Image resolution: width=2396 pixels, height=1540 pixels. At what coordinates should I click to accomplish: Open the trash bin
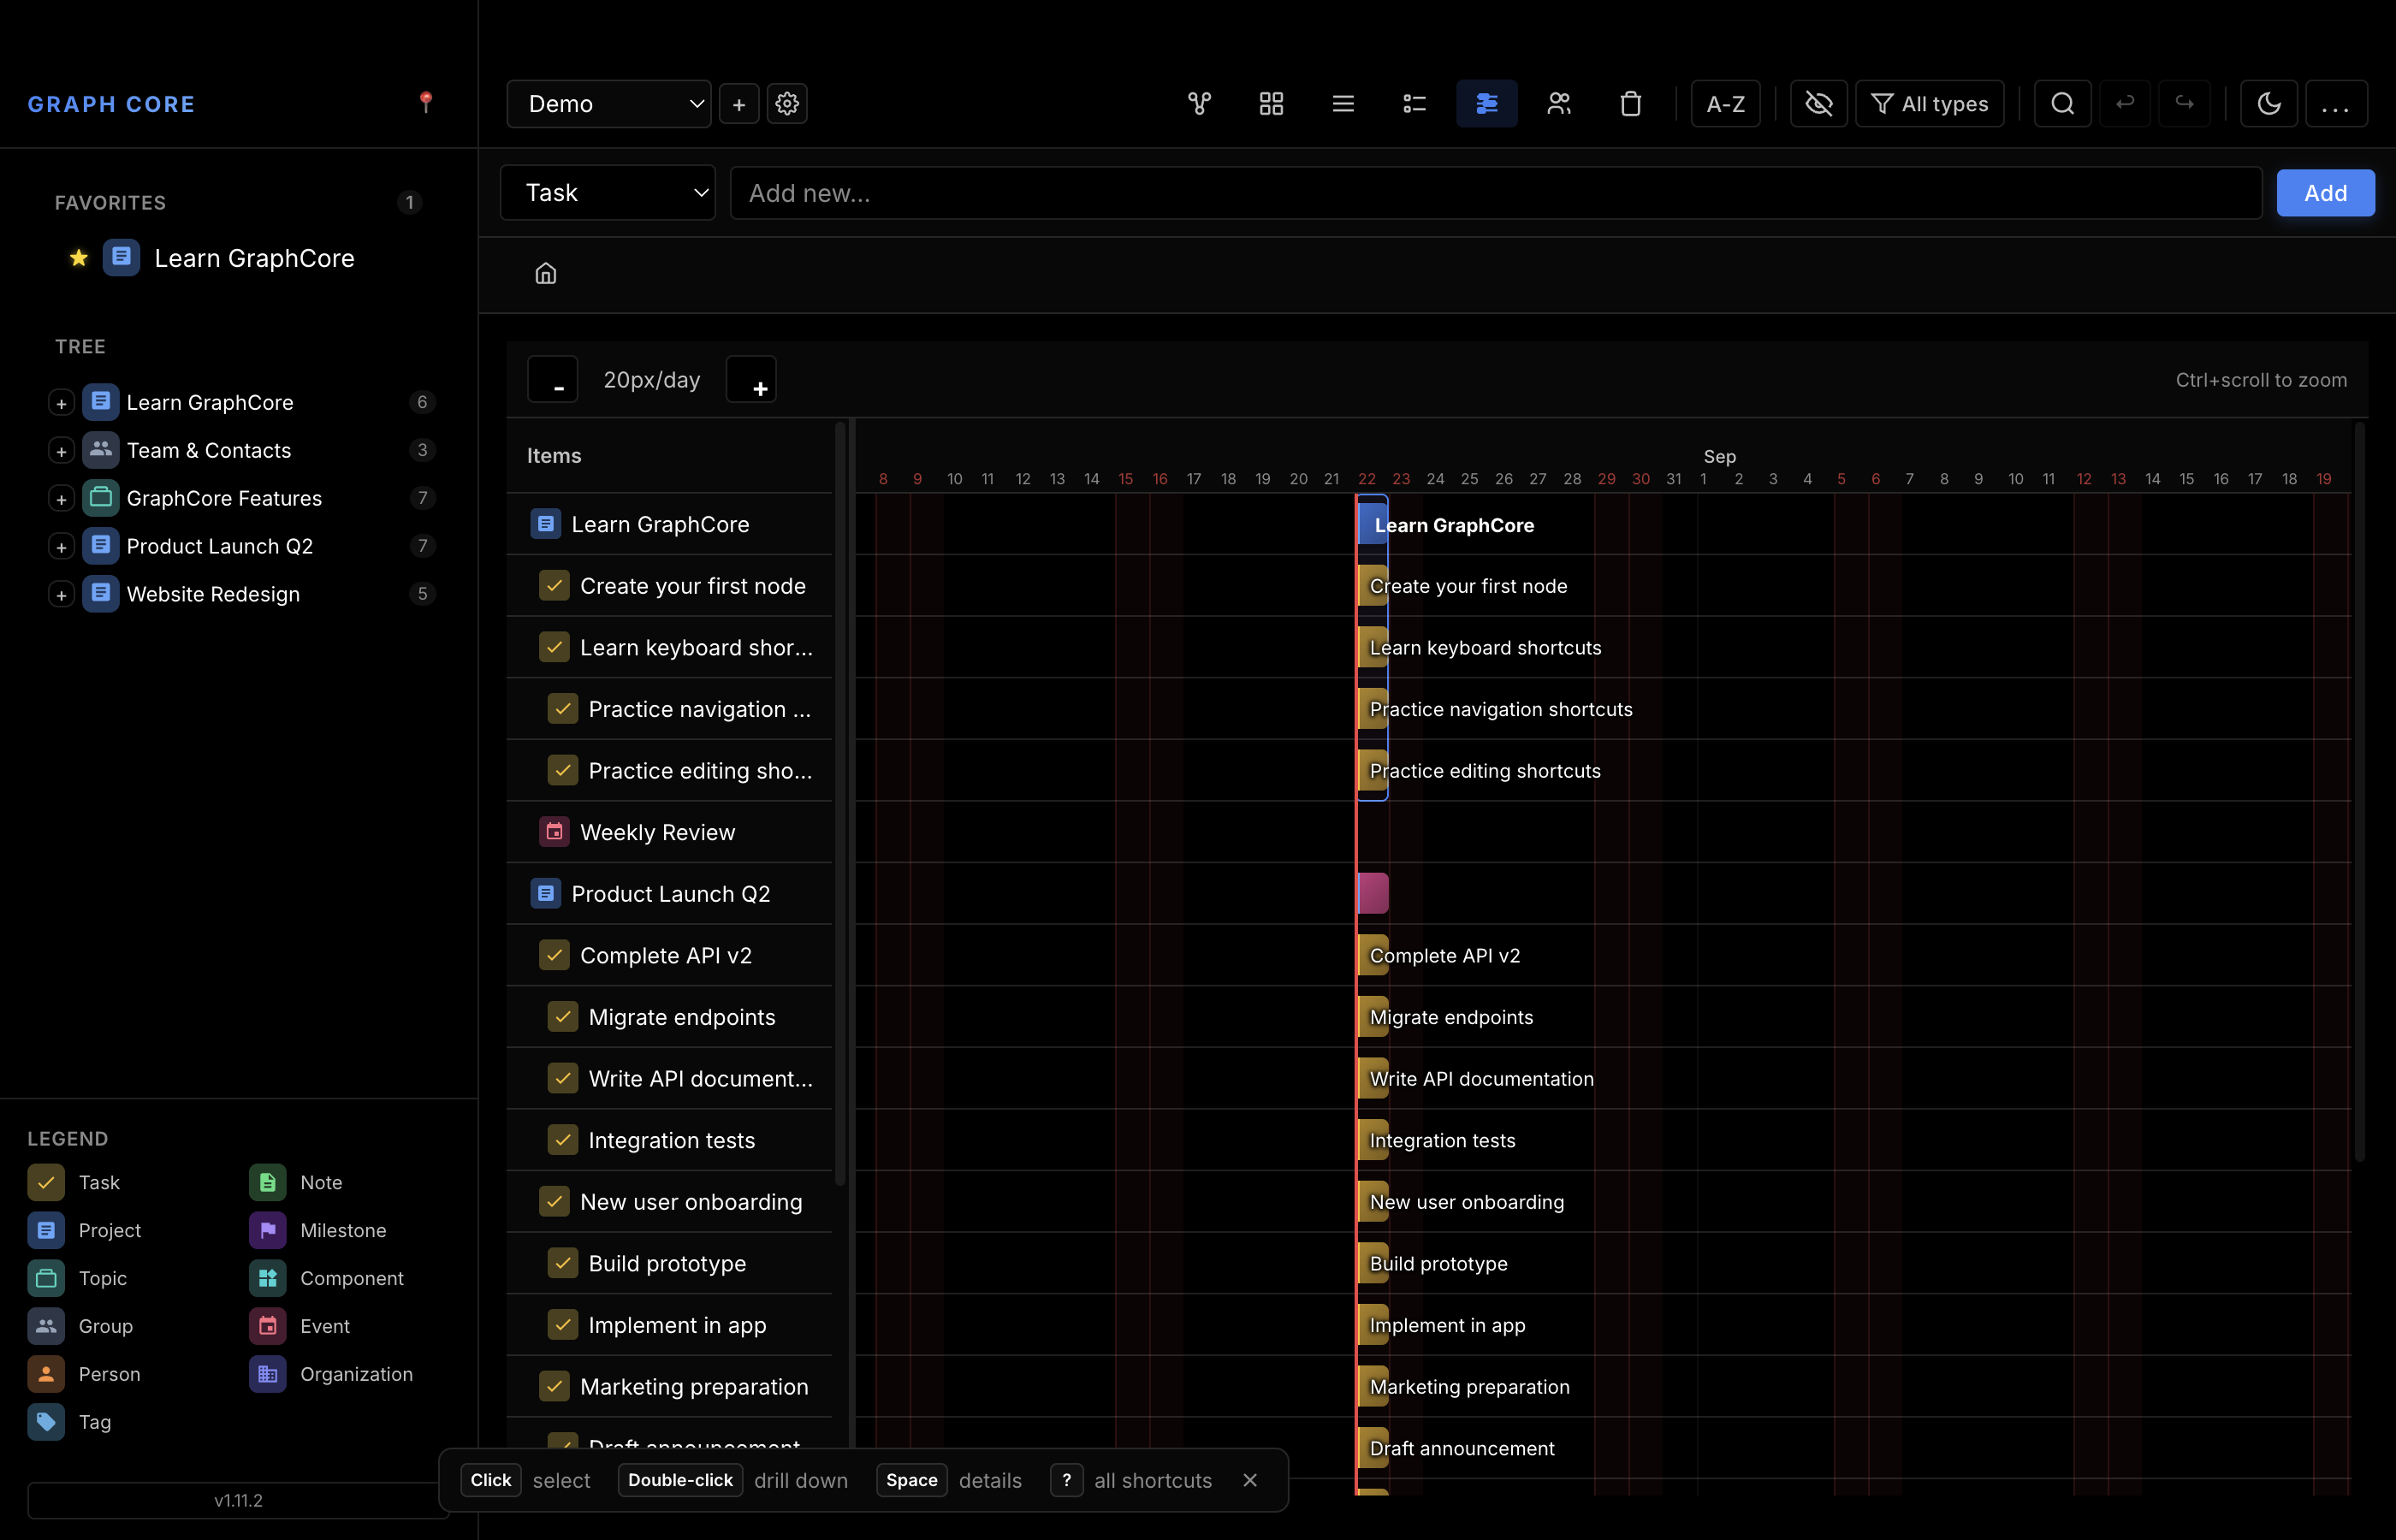(1630, 103)
